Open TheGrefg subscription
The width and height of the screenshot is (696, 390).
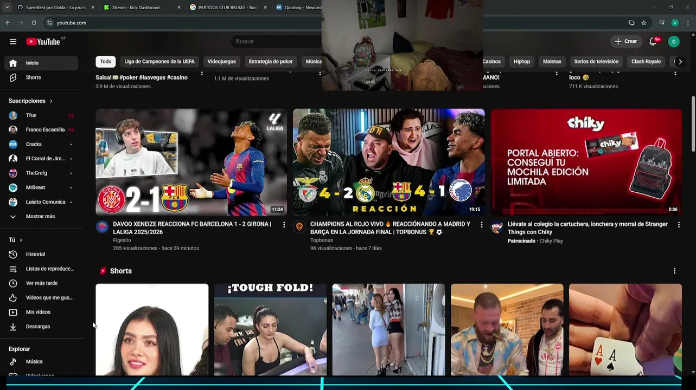point(41,173)
